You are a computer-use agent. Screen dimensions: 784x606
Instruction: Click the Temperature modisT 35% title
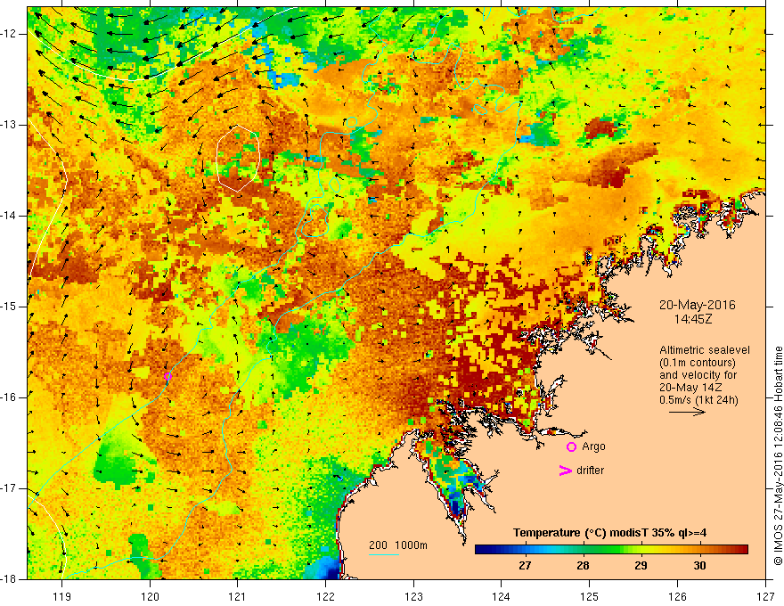click(x=609, y=533)
